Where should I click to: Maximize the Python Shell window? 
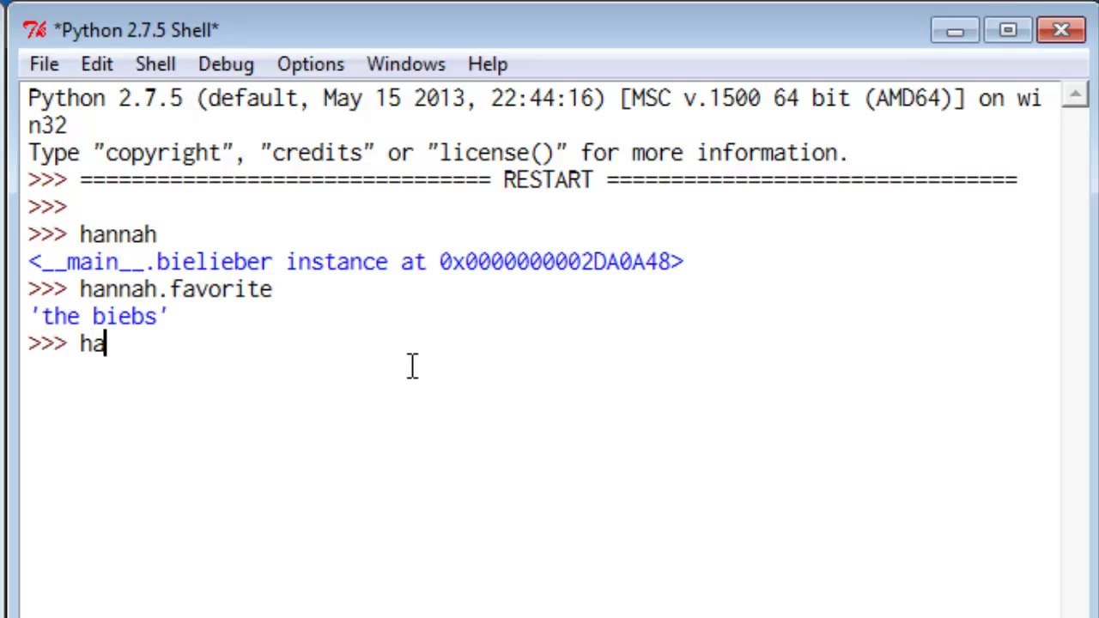[1007, 31]
